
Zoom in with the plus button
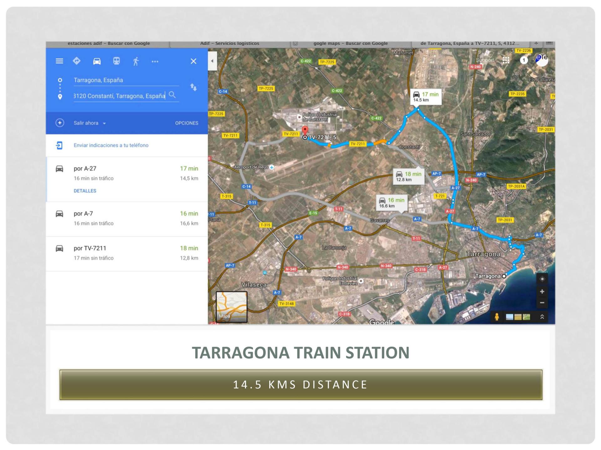point(542,292)
